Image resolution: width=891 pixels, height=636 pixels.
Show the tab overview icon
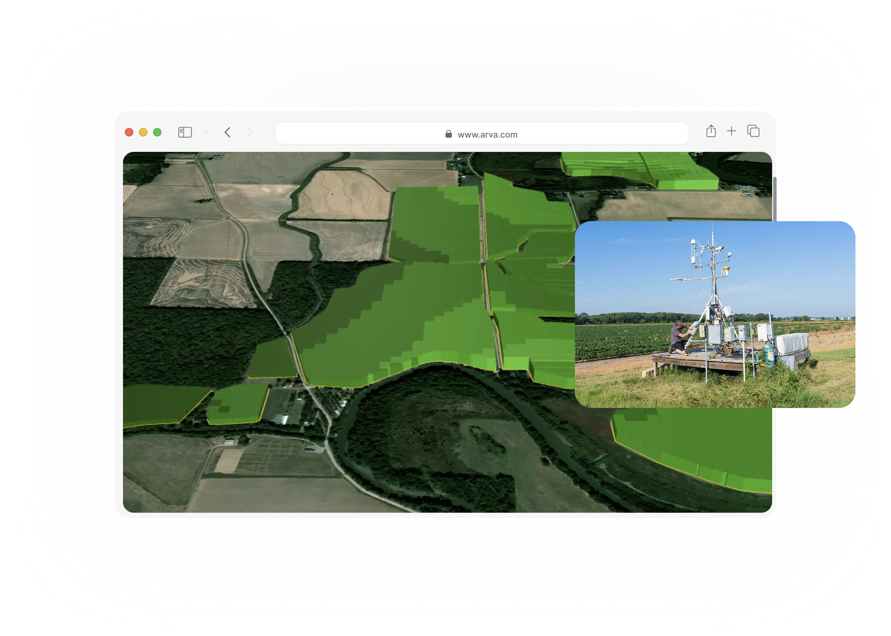[753, 131]
